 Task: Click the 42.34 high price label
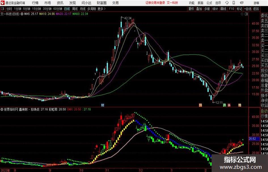[x=128, y=18]
